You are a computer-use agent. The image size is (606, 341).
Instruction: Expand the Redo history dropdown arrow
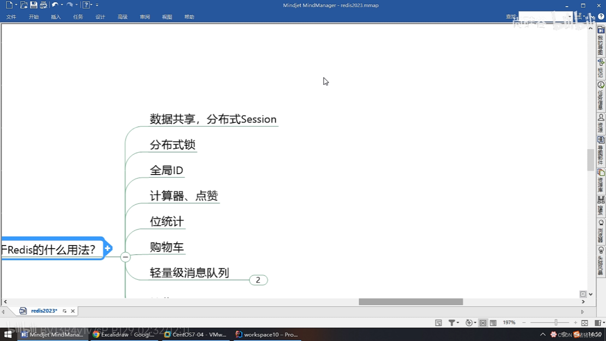tap(77, 5)
